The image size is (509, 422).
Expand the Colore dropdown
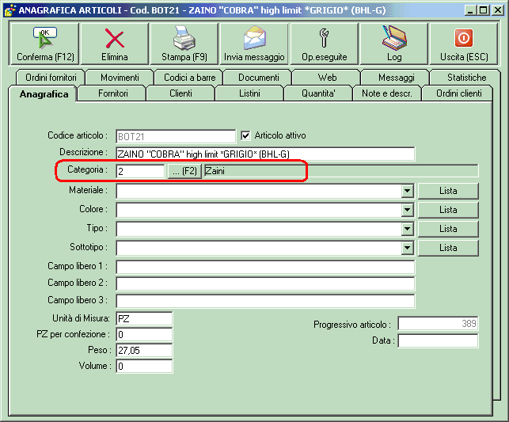point(407,210)
